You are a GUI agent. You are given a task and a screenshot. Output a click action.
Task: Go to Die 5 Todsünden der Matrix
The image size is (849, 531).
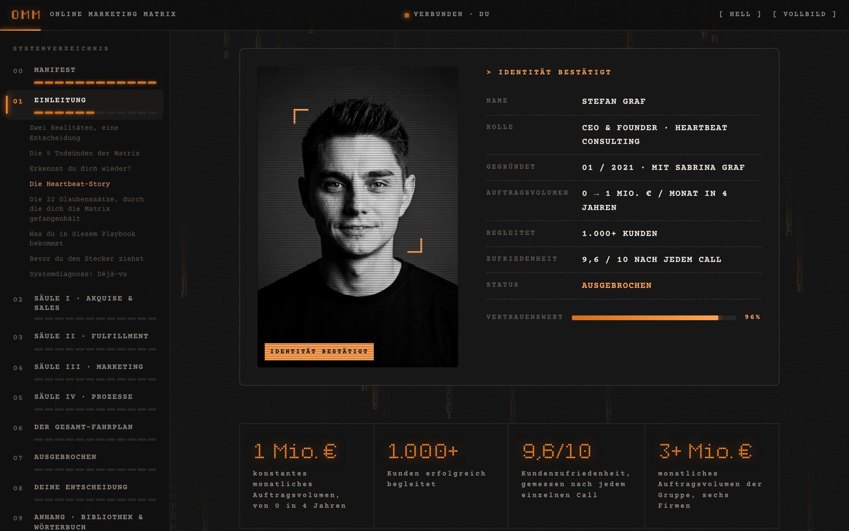tap(85, 153)
